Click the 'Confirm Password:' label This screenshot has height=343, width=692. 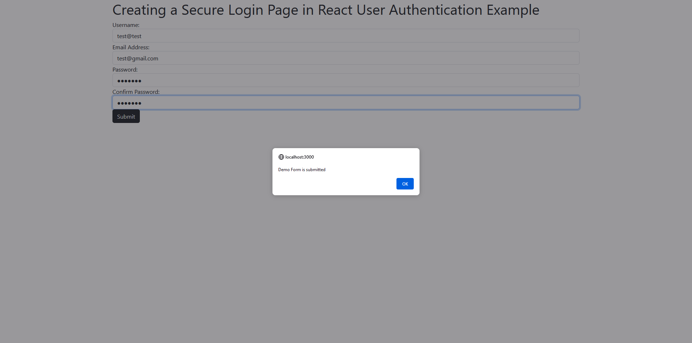[136, 92]
